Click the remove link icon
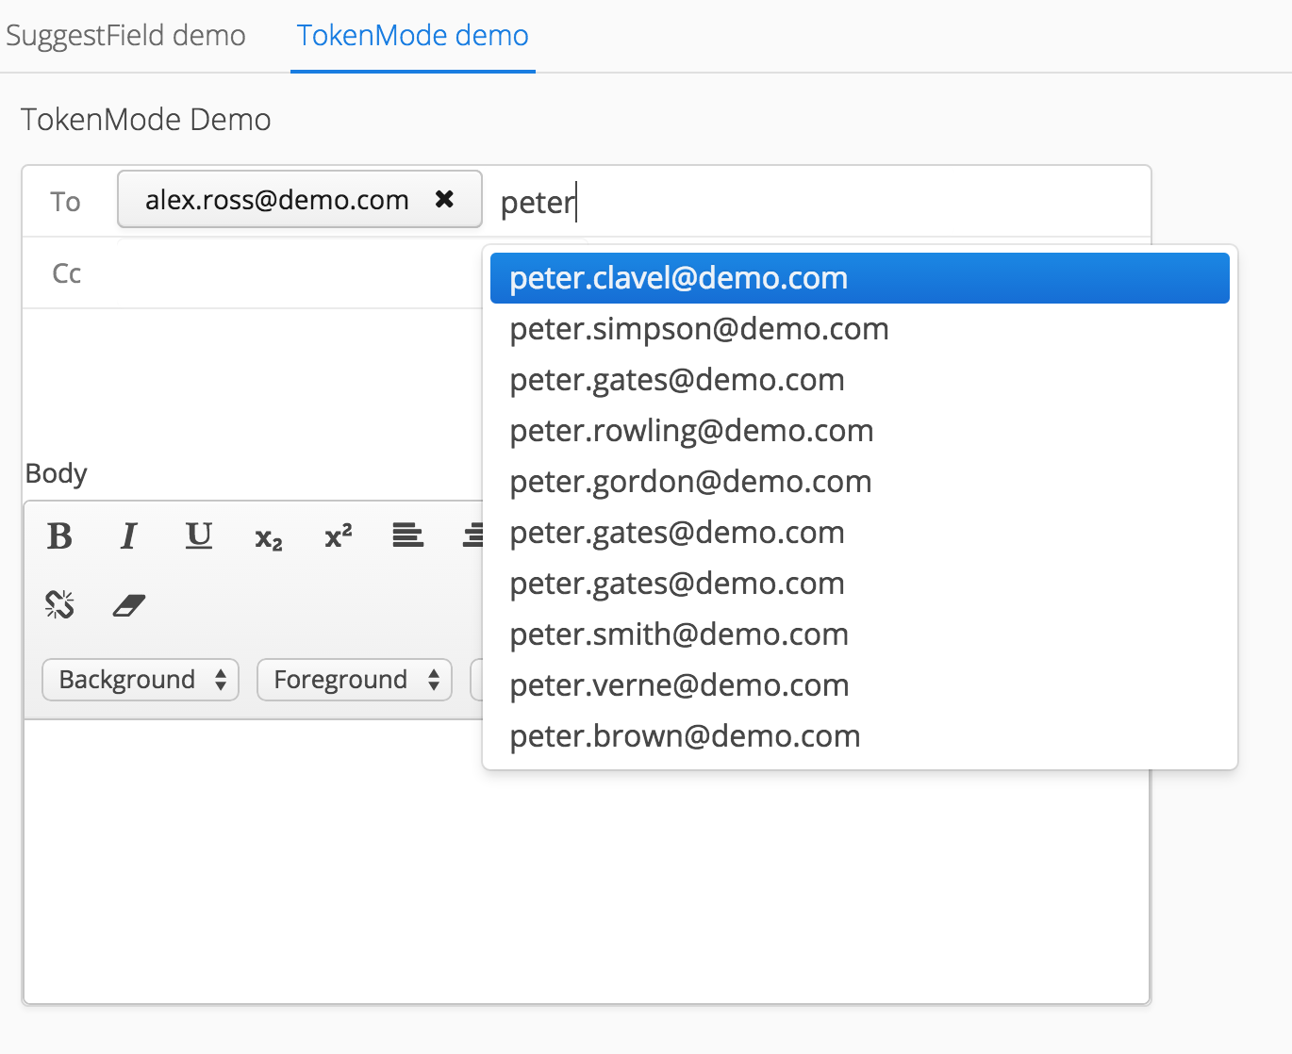The height and width of the screenshot is (1054, 1292). [59, 604]
